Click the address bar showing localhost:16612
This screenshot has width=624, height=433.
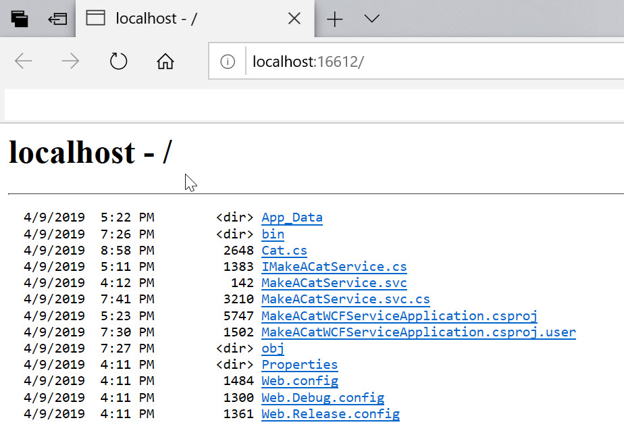tap(434, 61)
